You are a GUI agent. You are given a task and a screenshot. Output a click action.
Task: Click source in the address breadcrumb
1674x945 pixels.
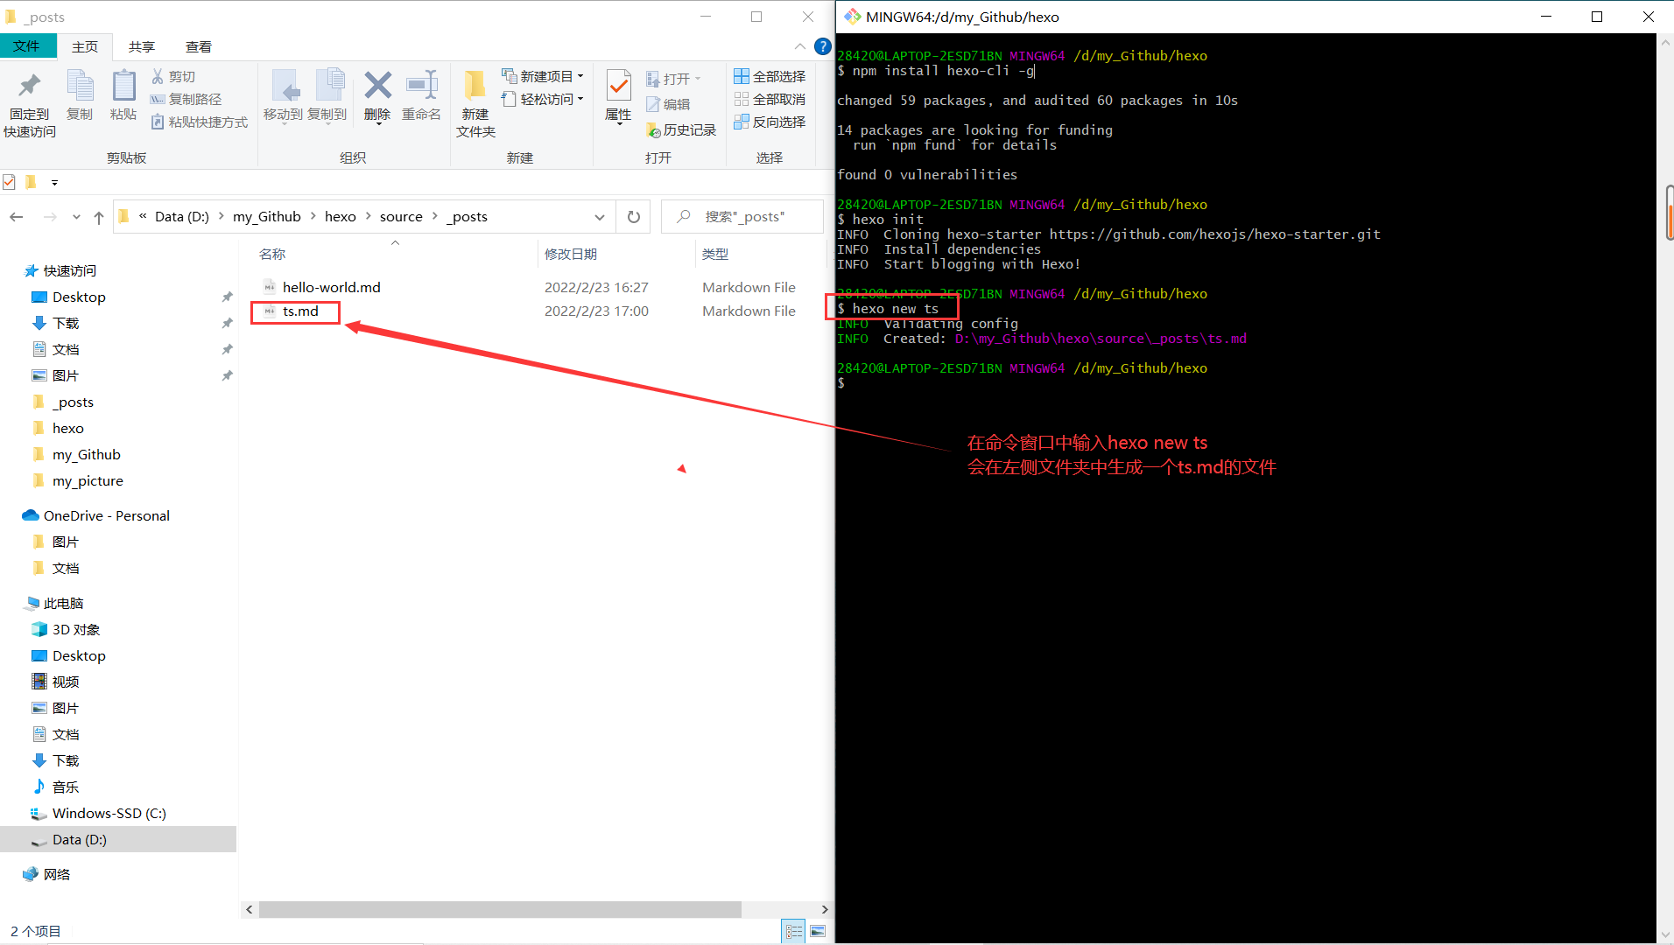point(401,217)
